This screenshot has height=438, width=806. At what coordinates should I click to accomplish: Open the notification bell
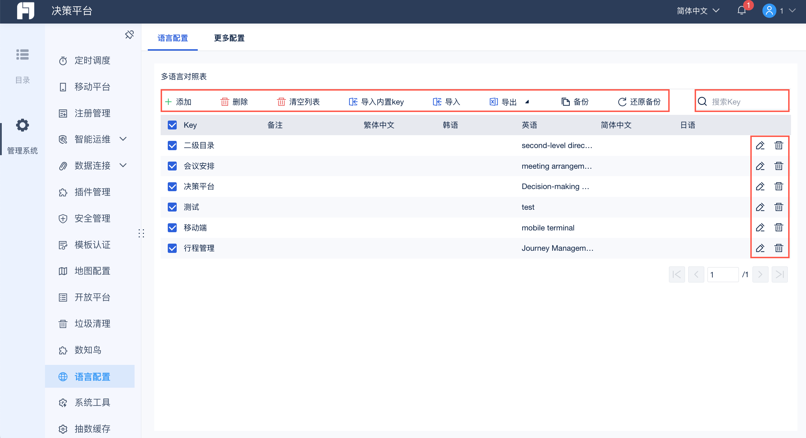click(741, 11)
